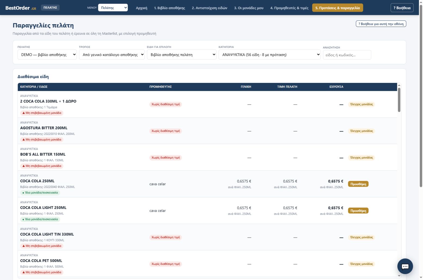Click Προσθήκη for COCA COLA LIGHT 250ML
423x280 pixels.
(x=358, y=211)
